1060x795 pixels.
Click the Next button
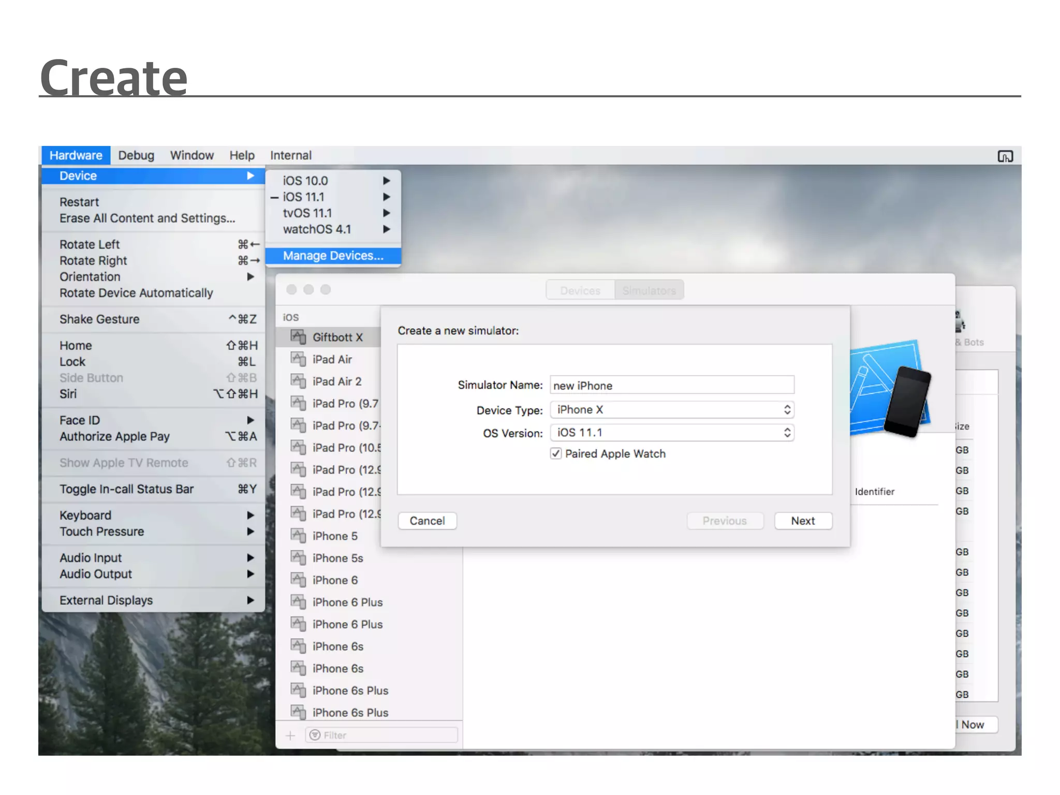coord(803,521)
